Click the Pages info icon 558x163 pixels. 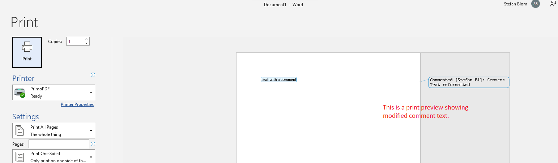(93, 144)
